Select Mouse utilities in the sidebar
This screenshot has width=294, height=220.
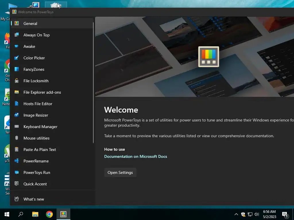(52, 138)
